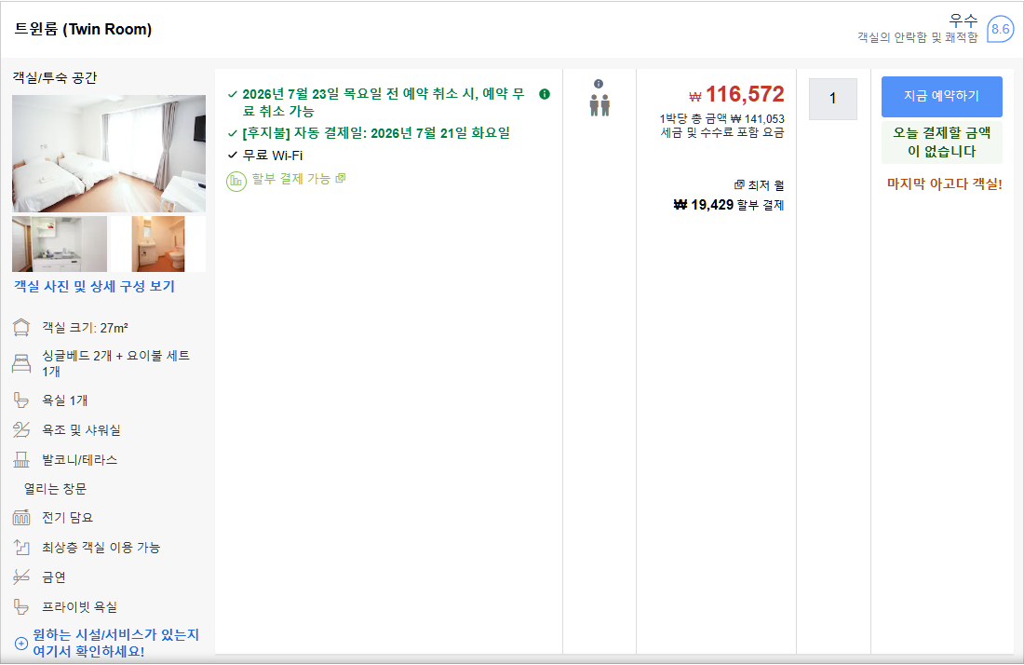1024x665 pixels.
Task: Click the installment payment chart icon
Action: (x=236, y=181)
